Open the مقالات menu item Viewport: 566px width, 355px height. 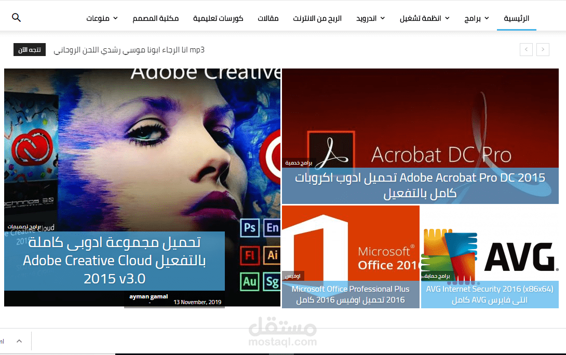pyautogui.click(x=268, y=18)
